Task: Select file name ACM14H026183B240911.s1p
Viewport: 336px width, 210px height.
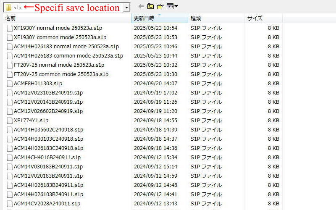Action: [x=48, y=185]
